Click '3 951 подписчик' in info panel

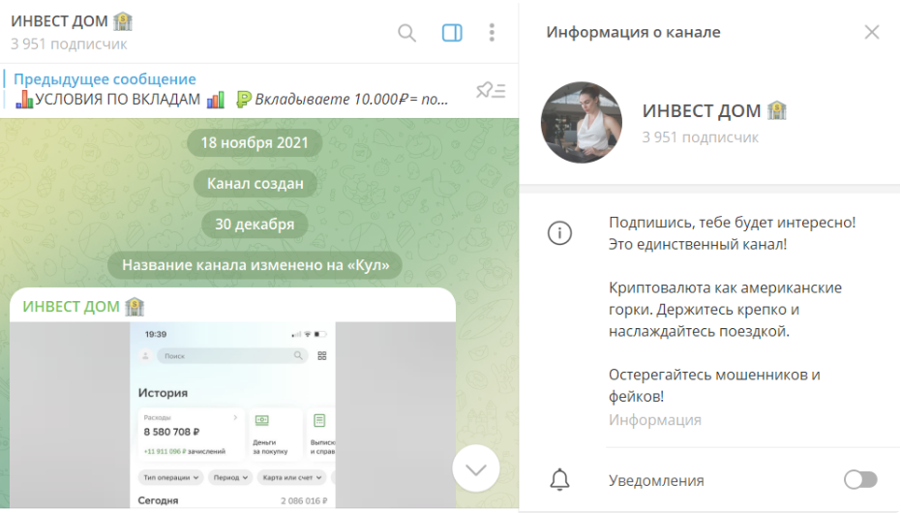[x=700, y=137]
